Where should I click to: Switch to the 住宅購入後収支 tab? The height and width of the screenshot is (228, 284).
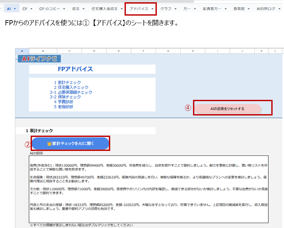tap(105, 9)
